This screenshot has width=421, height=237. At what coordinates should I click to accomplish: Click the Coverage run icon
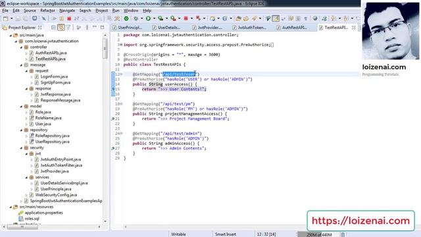161,18
